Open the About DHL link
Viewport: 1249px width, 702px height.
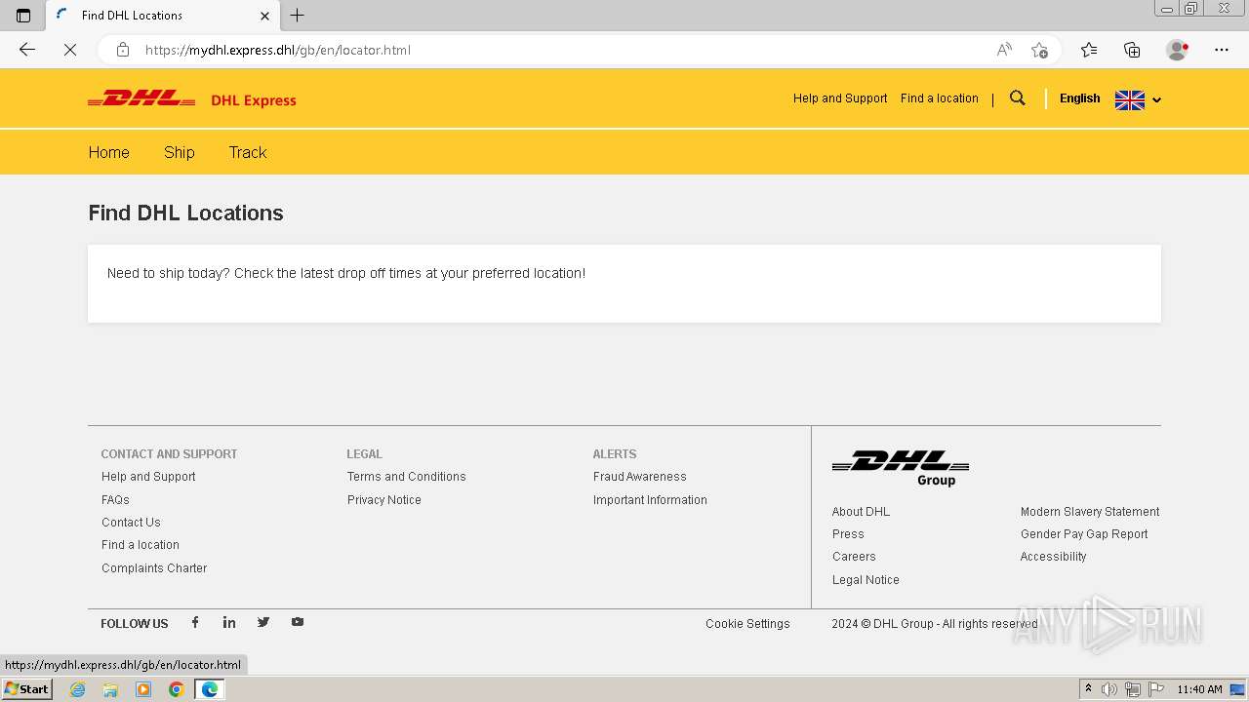[x=861, y=512]
